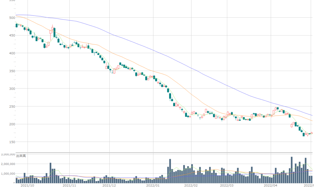The image size is (314, 190).
Task: Click the 400 price level label
Action: point(12,53)
